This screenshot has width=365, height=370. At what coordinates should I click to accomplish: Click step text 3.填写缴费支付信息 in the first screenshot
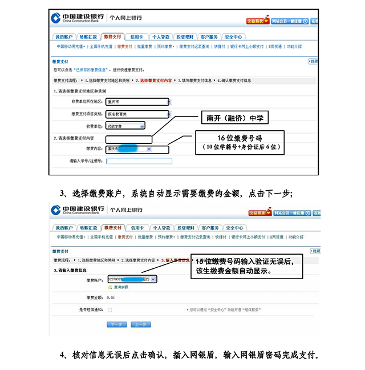pyautogui.click(x=194, y=81)
